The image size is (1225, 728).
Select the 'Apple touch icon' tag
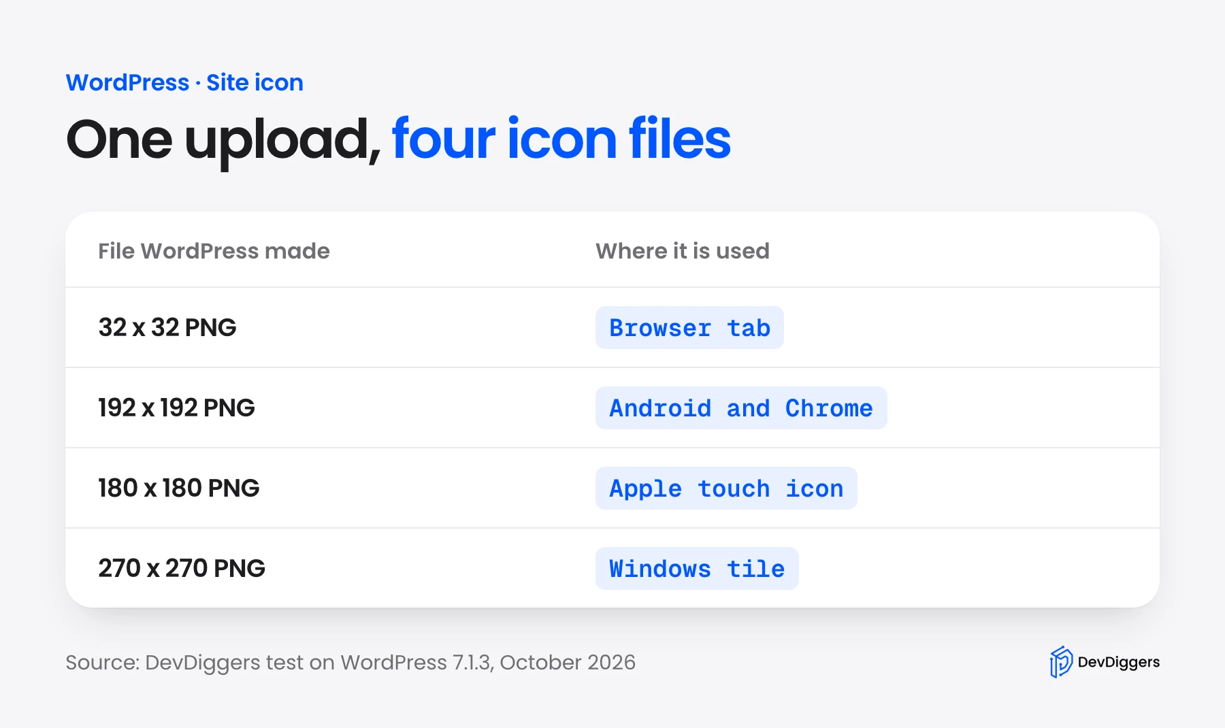tap(726, 489)
